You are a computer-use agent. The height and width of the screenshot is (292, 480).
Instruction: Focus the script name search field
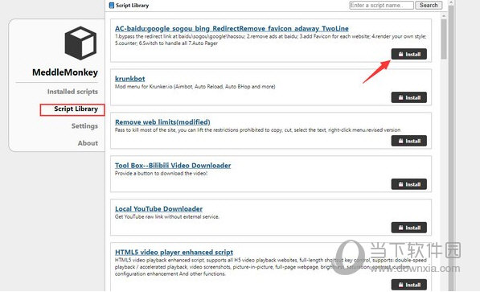point(381,5)
